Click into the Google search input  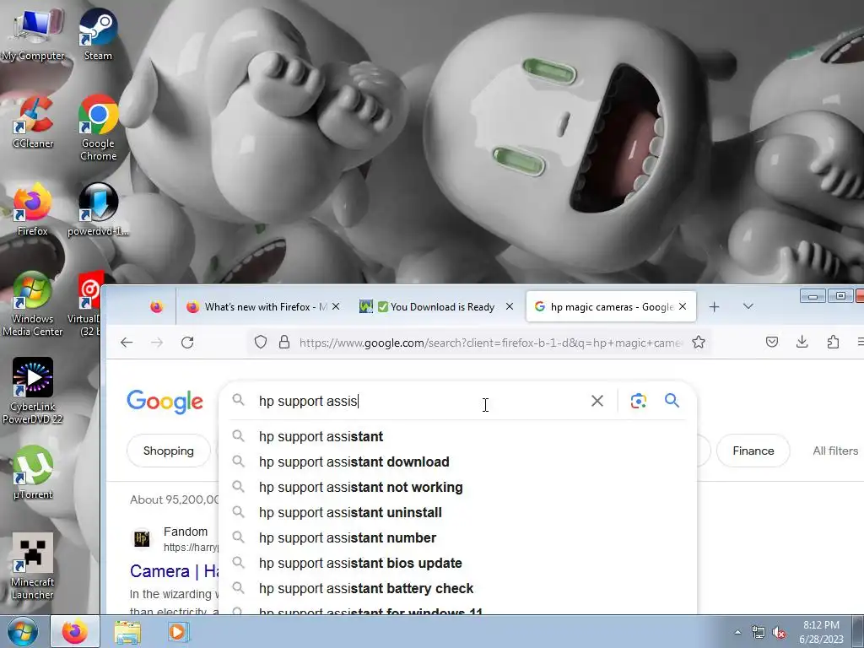(418, 401)
